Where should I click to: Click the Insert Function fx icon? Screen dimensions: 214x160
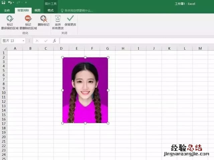(55, 41)
